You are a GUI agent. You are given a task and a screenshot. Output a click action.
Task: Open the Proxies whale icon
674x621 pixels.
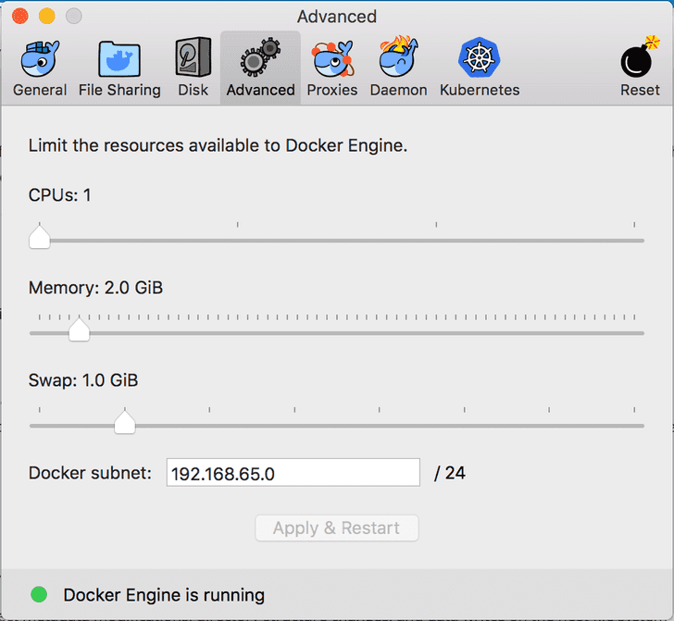pyautogui.click(x=332, y=58)
